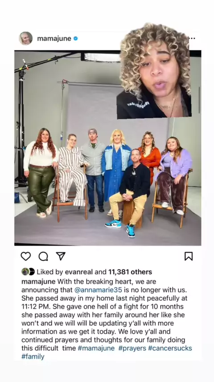Tap the inset video of the curly-haired woman
Screen dimensions: 214x382
click(x=154, y=71)
